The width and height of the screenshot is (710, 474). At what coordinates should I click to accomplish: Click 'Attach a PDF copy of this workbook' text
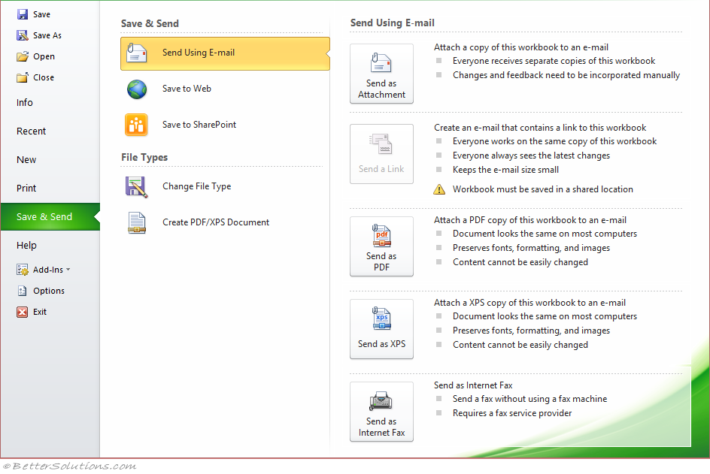tap(530, 220)
